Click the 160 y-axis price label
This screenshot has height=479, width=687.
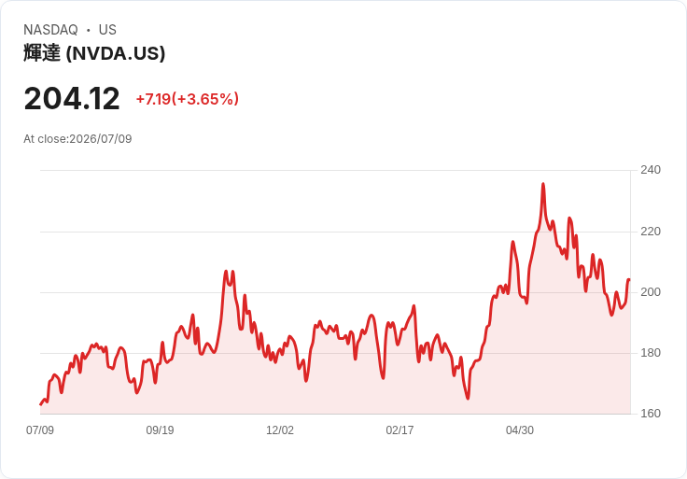[x=651, y=414]
